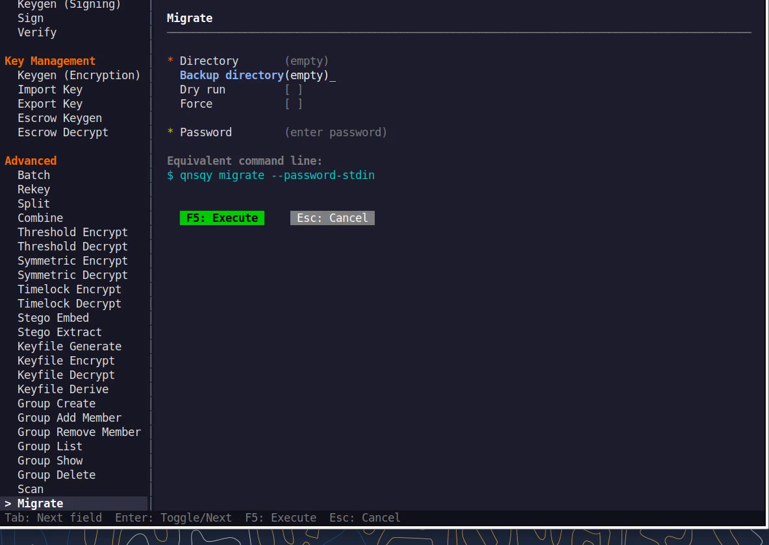Click the F5: Execute button
769x545 pixels.
pos(222,218)
